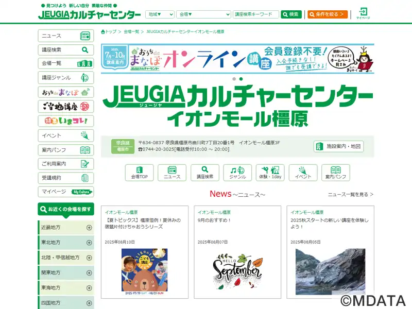Open 案内パンフ in the left sidebar
This screenshot has width=412, height=309.
[66, 150]
